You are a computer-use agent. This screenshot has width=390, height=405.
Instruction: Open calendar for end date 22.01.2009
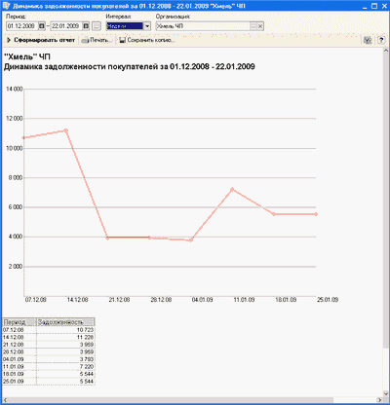click(x=86, y=26)
